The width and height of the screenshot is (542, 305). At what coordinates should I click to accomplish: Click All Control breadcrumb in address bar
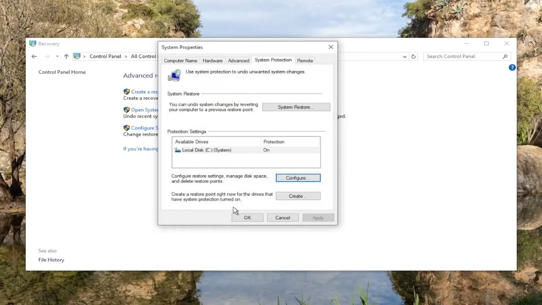click(x=144, y=56)
